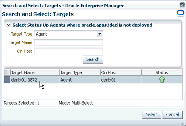
Task: Click the Agent cell in denlx01 row
Action: pos(80,80)
